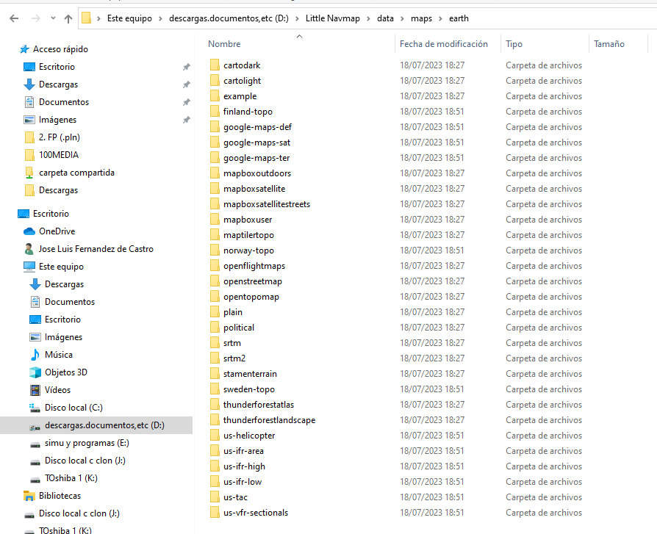Image resolution: width=657 pixels, height=534 pixels.
Task: Click the Objetos 3D cube icon
Action: point(35,372)
